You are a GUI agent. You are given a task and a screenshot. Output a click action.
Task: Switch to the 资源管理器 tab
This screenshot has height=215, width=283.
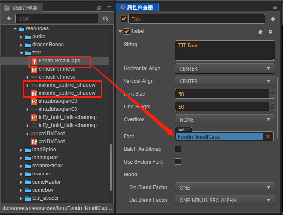coord(21,8)
